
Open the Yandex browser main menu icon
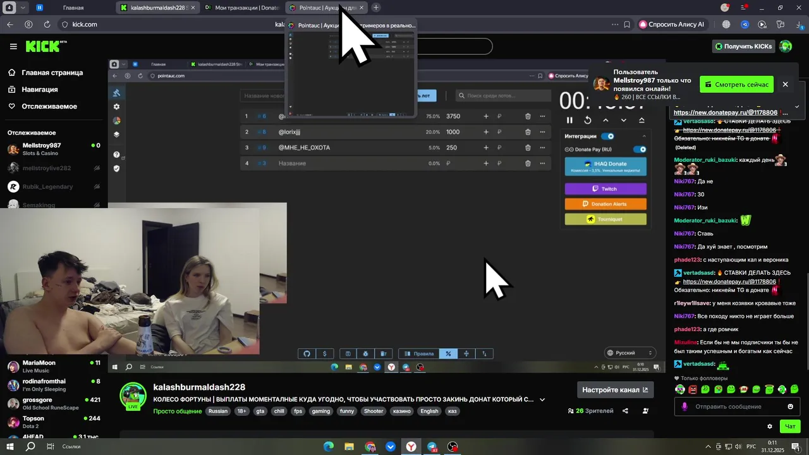point(743,8)
